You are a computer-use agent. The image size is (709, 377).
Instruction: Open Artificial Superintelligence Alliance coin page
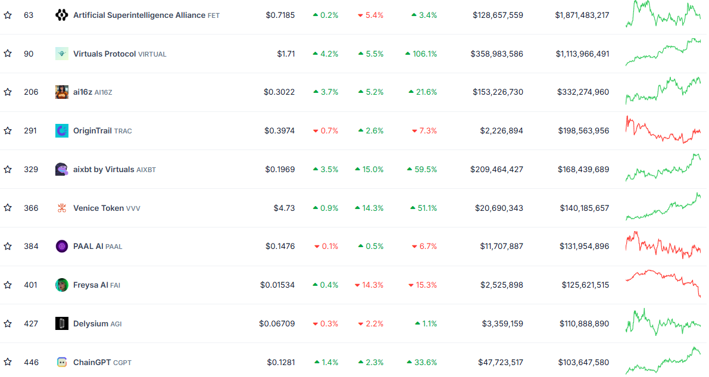click(146, 15)
